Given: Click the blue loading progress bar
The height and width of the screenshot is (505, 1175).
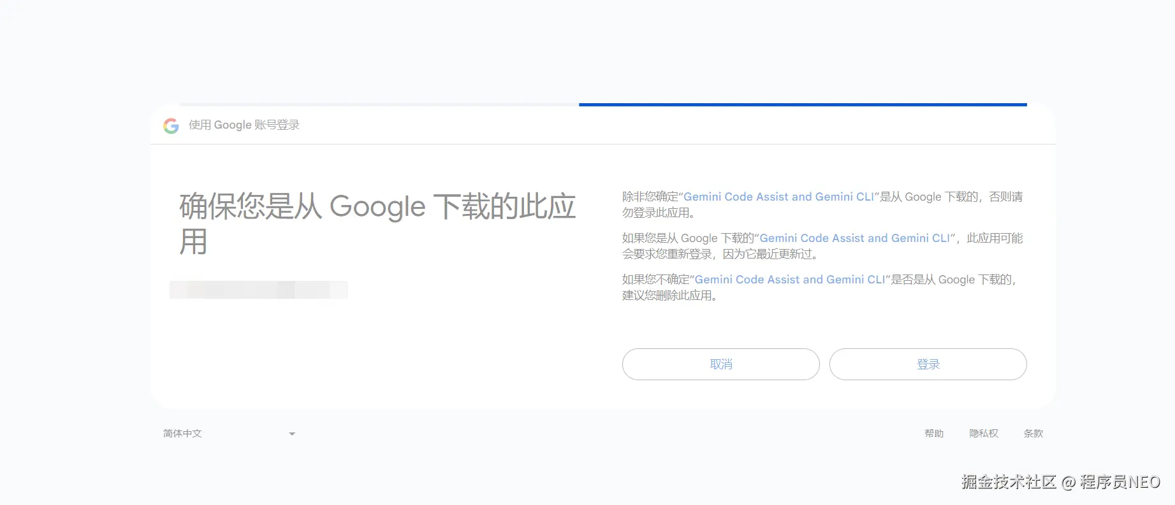Looking at the screenshot, I should 803,104.
